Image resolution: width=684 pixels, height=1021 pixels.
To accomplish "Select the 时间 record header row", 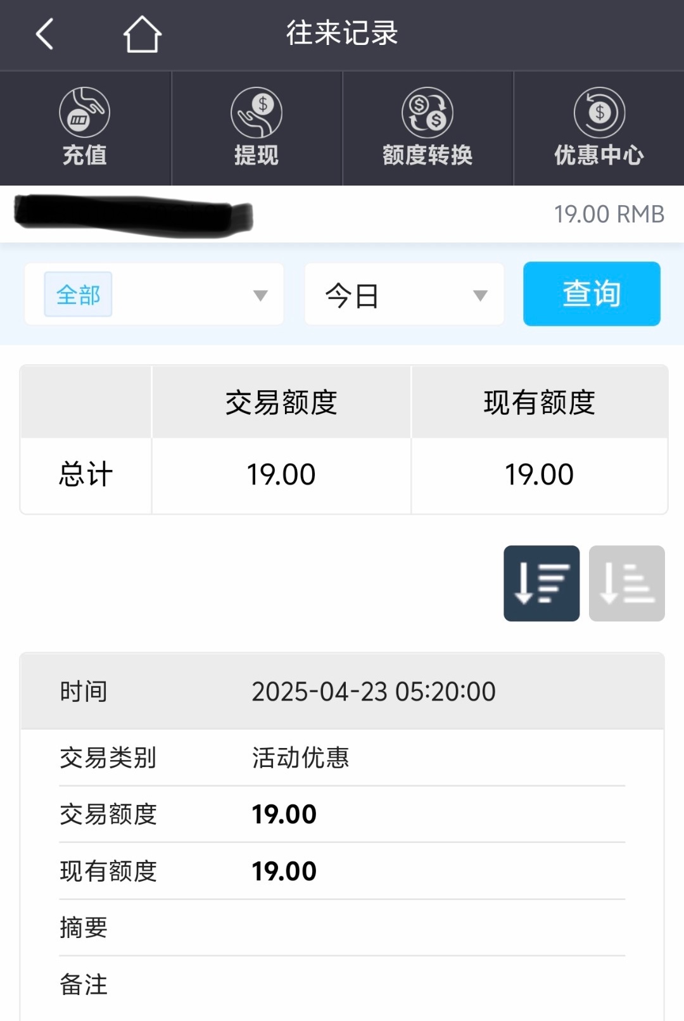I will 342,692.
